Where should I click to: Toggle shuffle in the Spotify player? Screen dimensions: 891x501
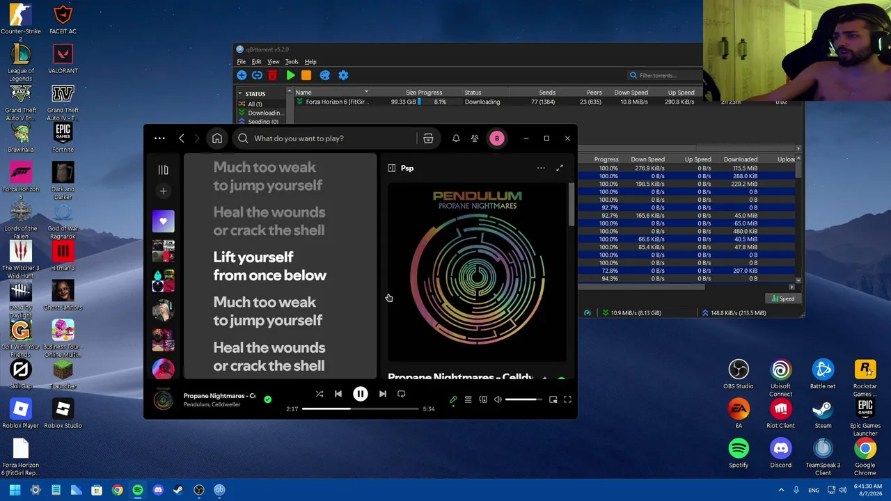click(x=320, y=394)
